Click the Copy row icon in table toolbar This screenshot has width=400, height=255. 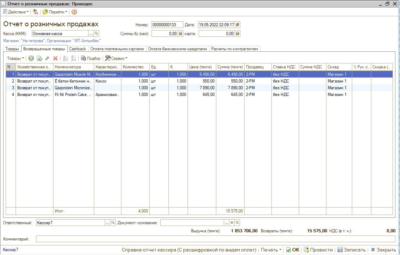tap(39, 58)
